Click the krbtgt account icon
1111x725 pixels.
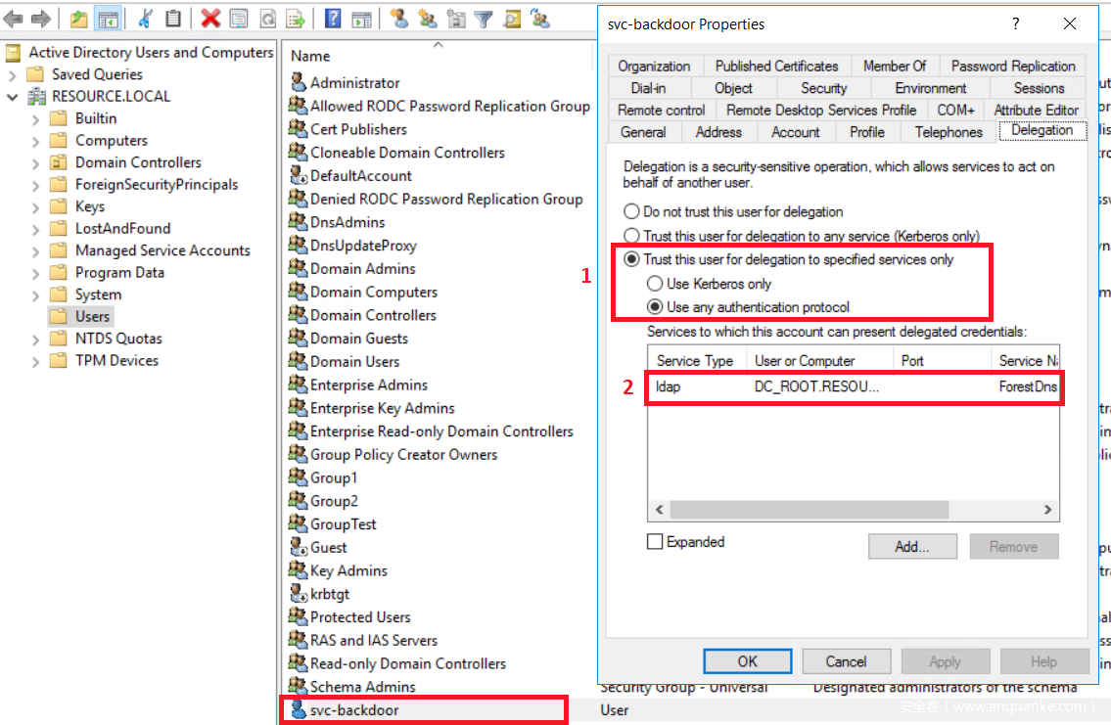[x=299, y=593]
